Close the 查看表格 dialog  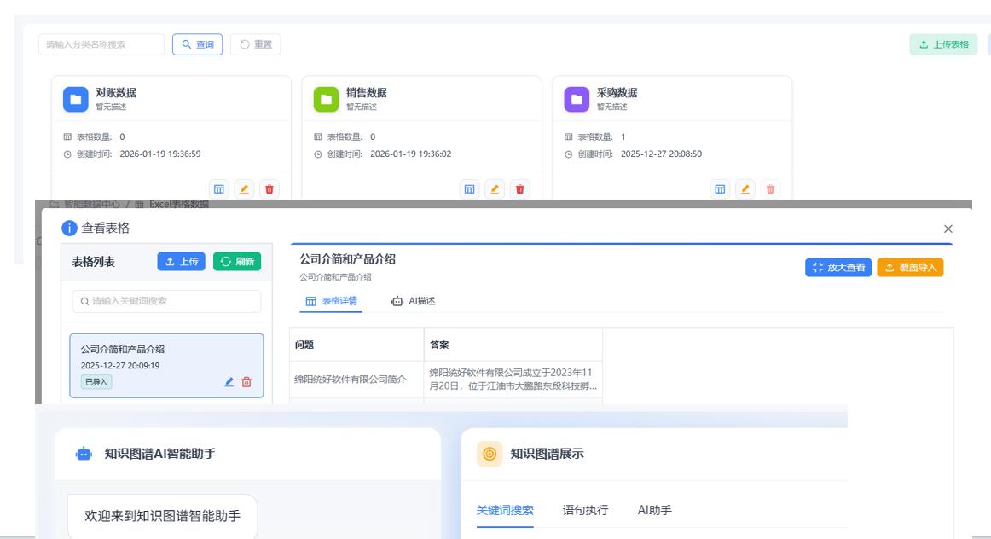coord(948,229)
